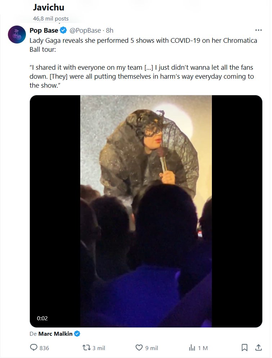Repost this Pop Base post
272x358 pixels.
pos(87,348)
